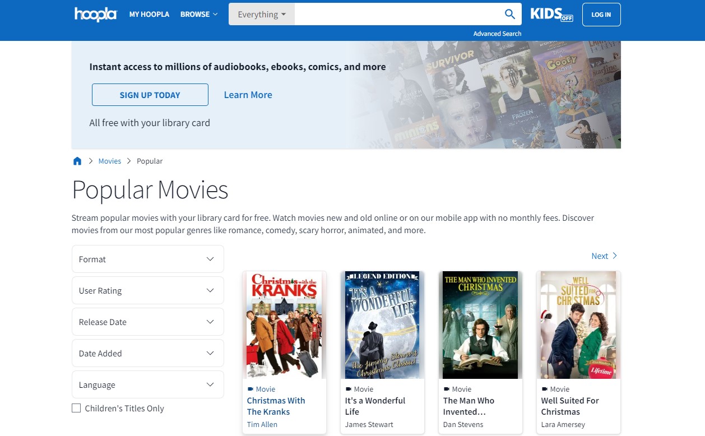This screenshot has width=705, height=436.
Task: Click the movie camera icon under Kranks
Action: tap(251, 389)
